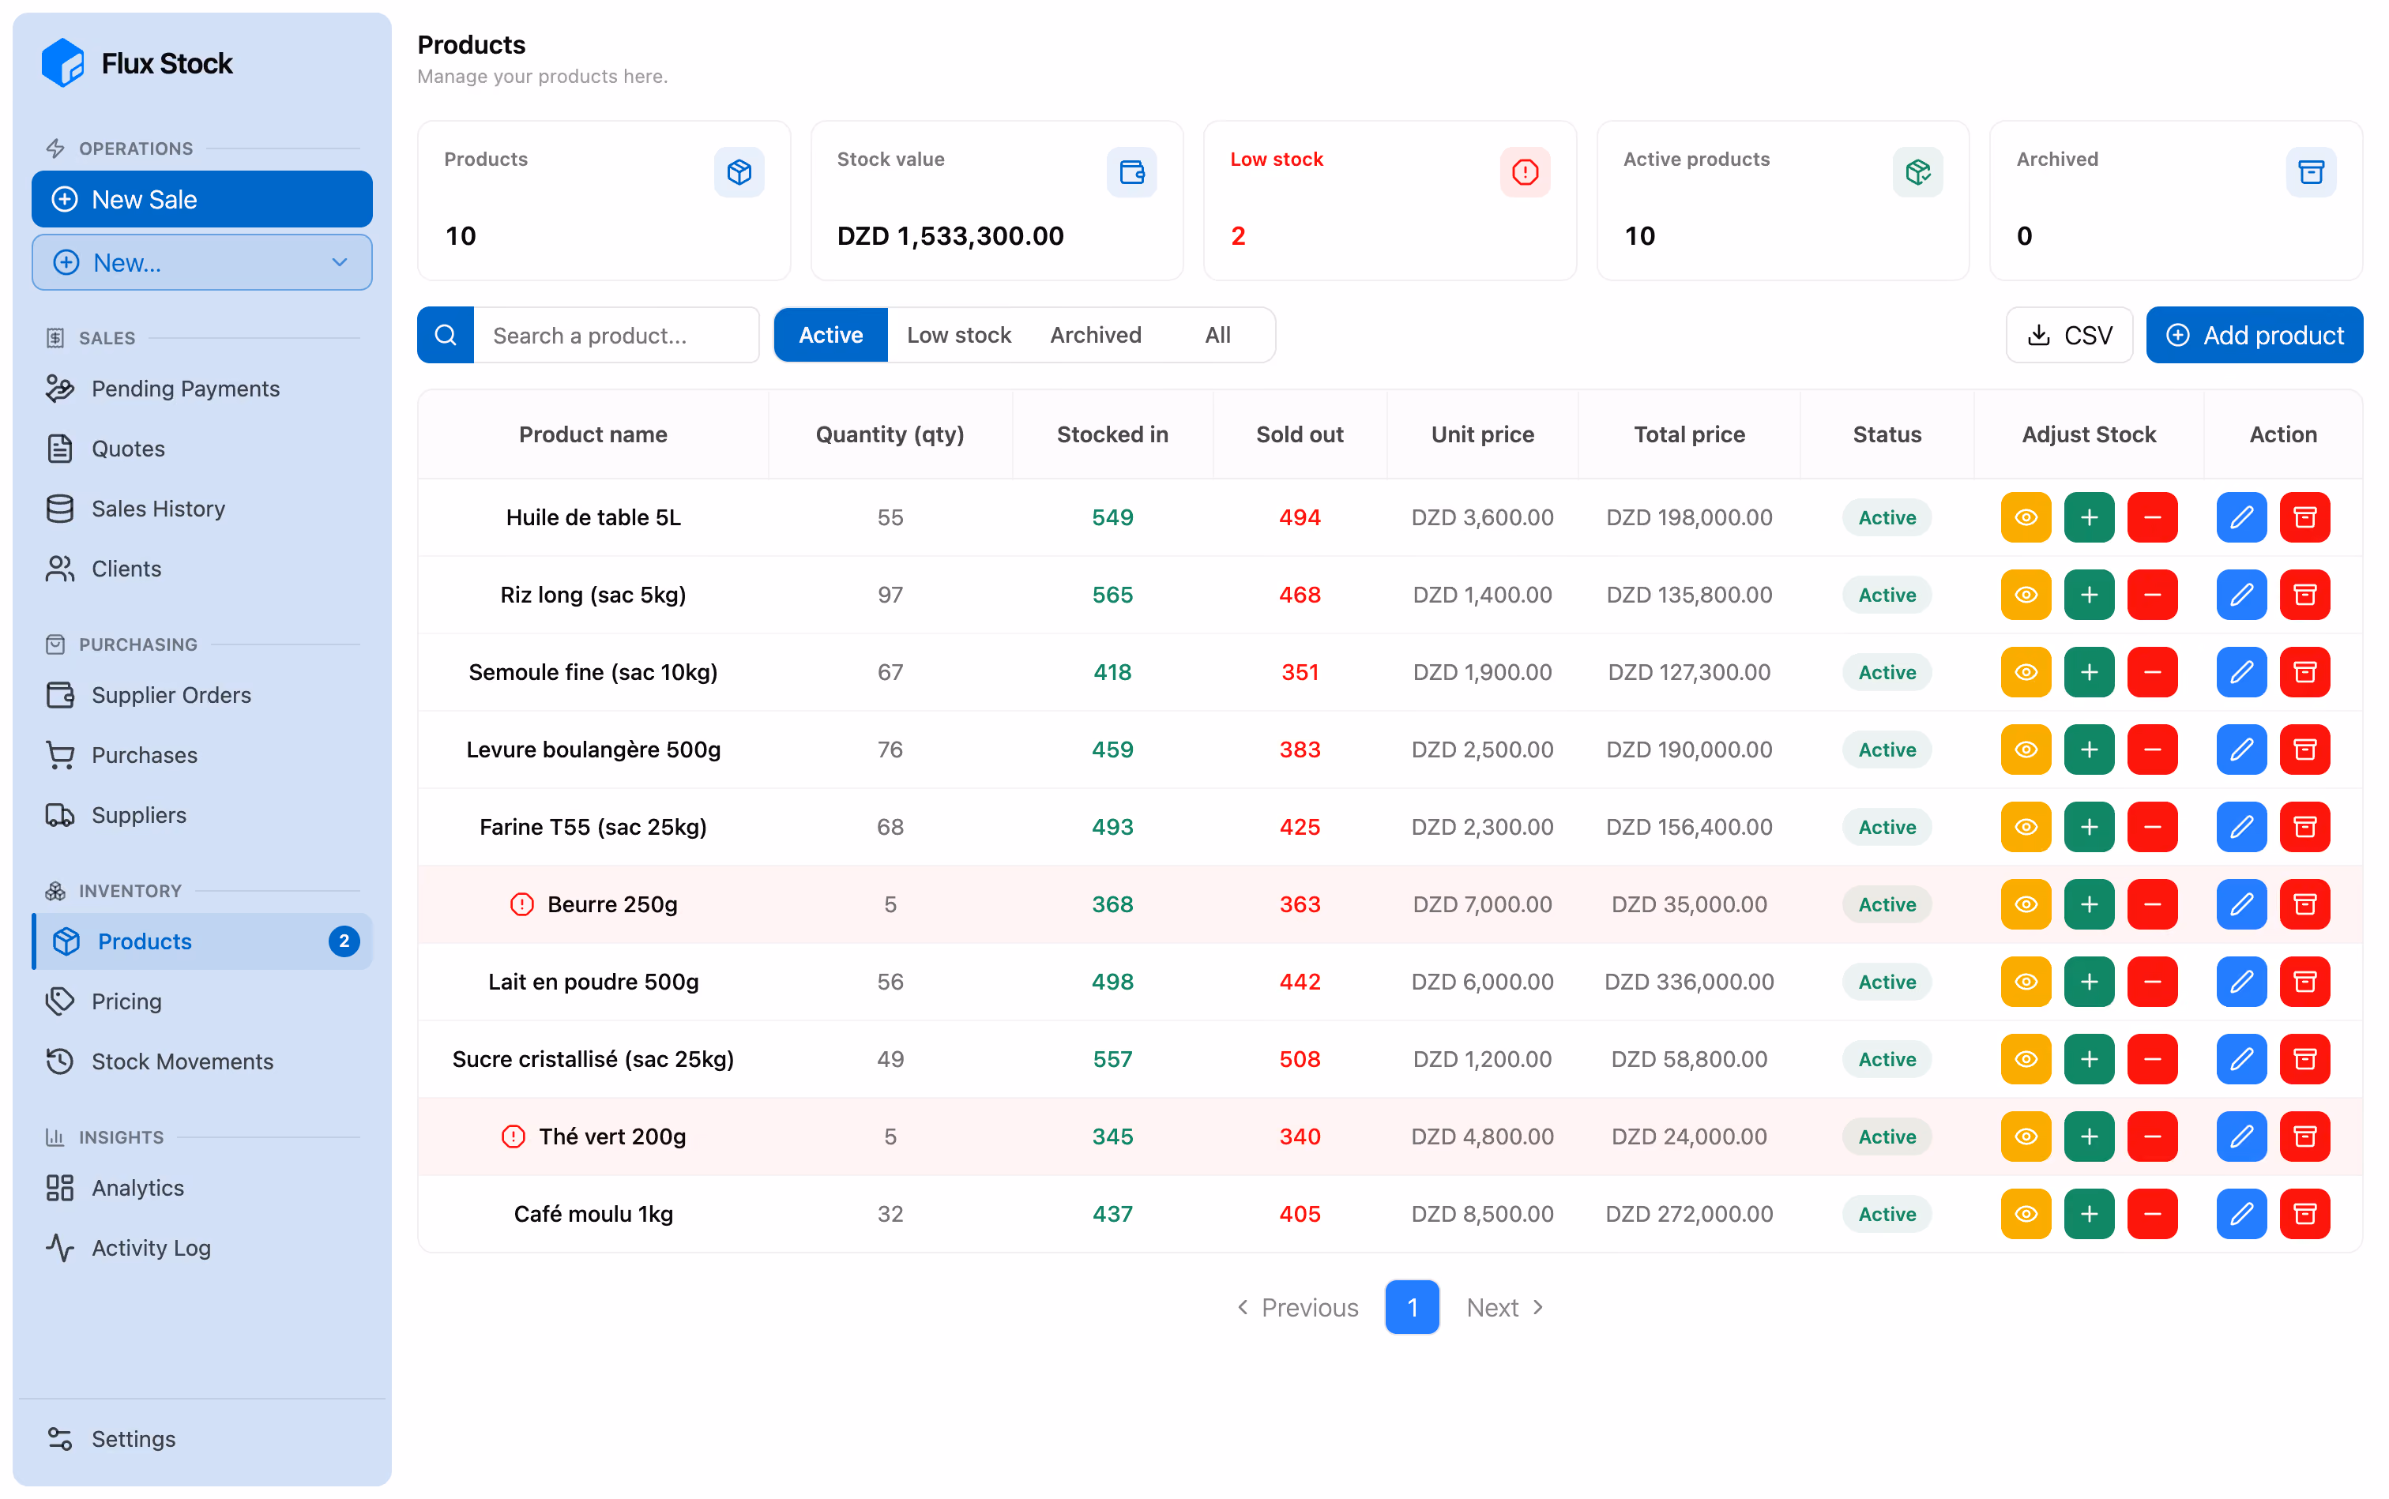Select the Archived filter tab

(x=1095, y=335)
